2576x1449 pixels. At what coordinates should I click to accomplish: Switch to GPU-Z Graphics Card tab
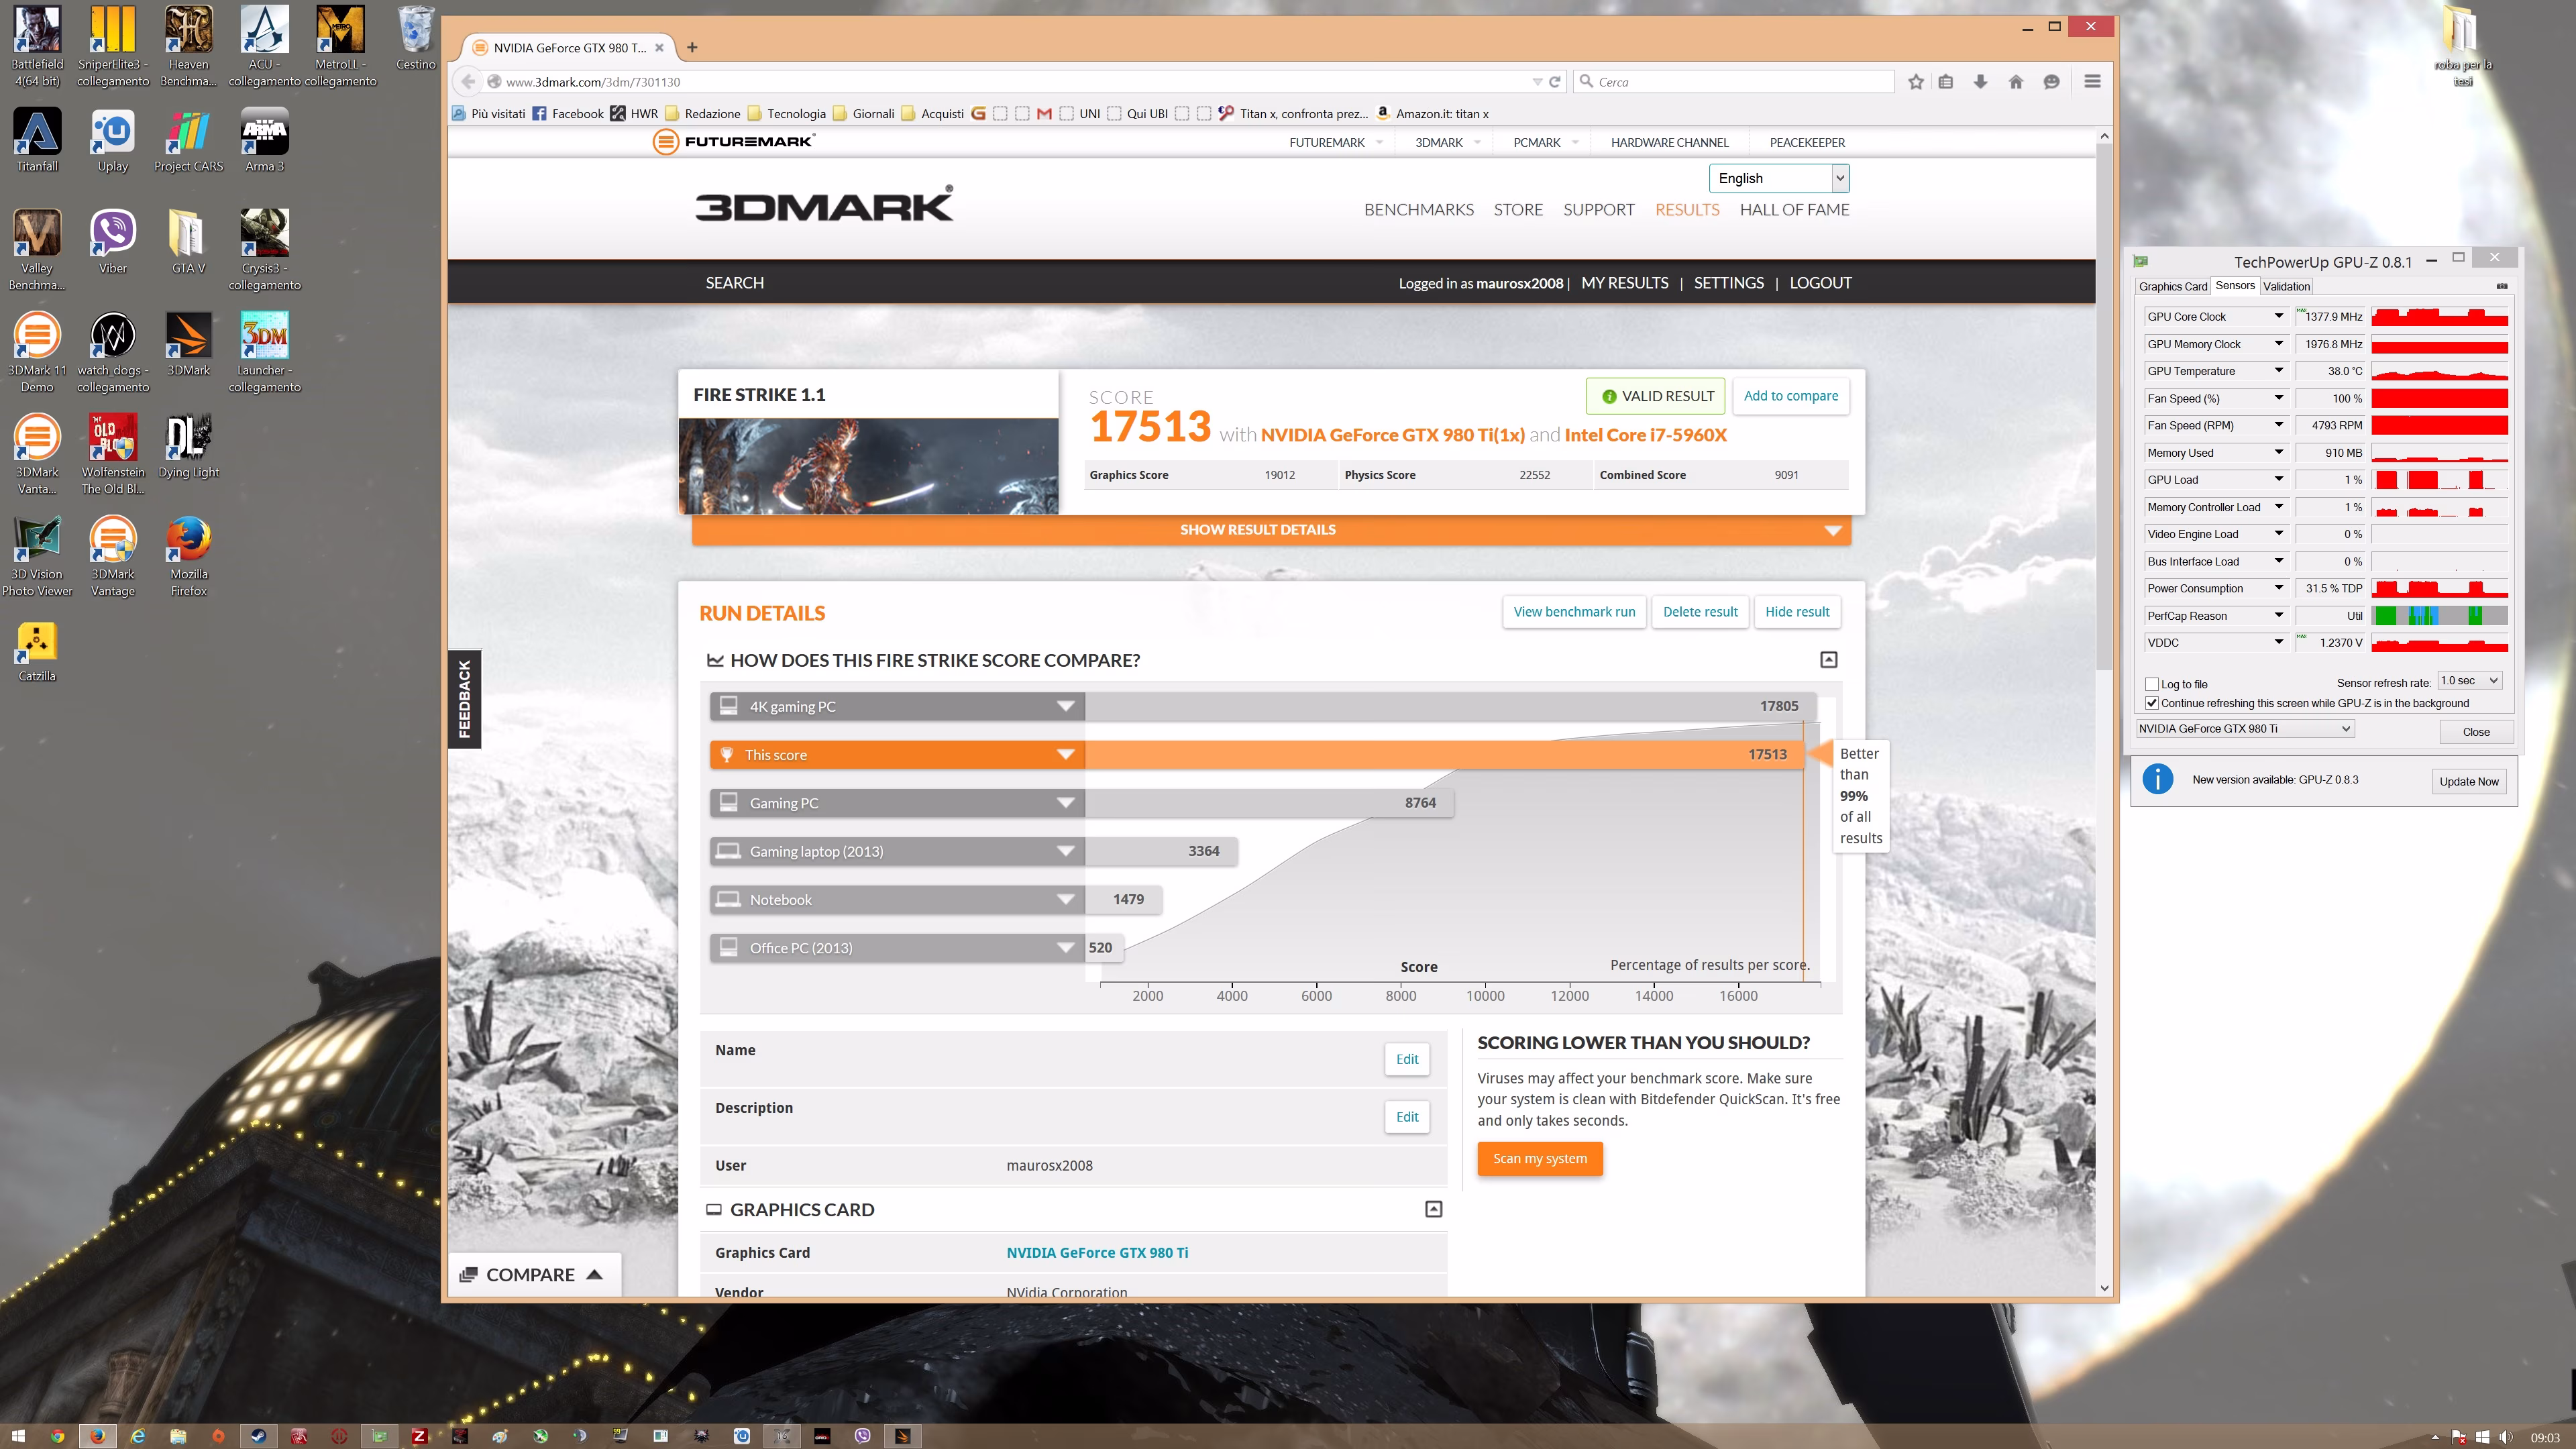point(2173,286)
